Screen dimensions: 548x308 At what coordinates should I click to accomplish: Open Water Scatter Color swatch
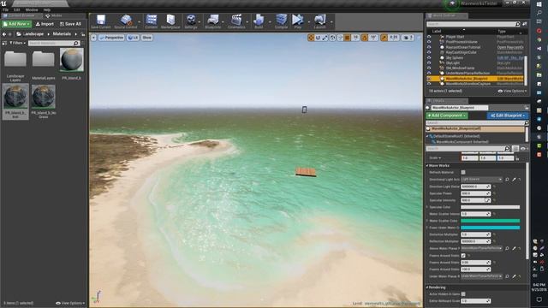click(x=491, y=221)
